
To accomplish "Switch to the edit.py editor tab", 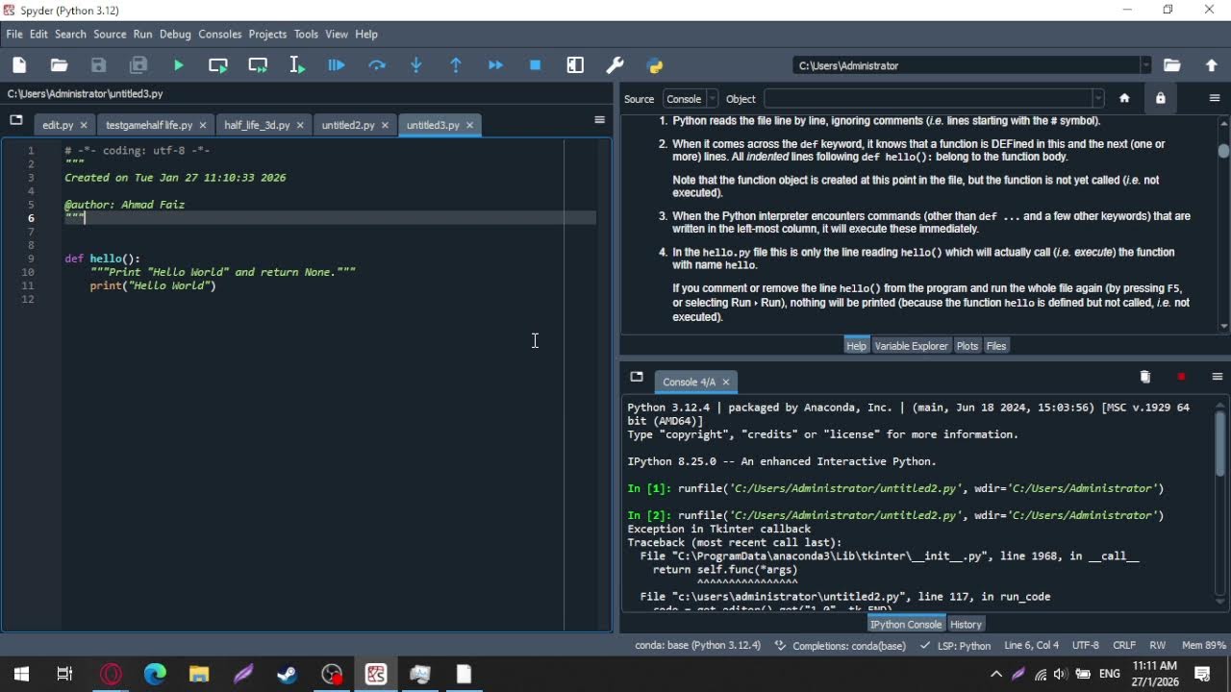I will click(58, 125).
